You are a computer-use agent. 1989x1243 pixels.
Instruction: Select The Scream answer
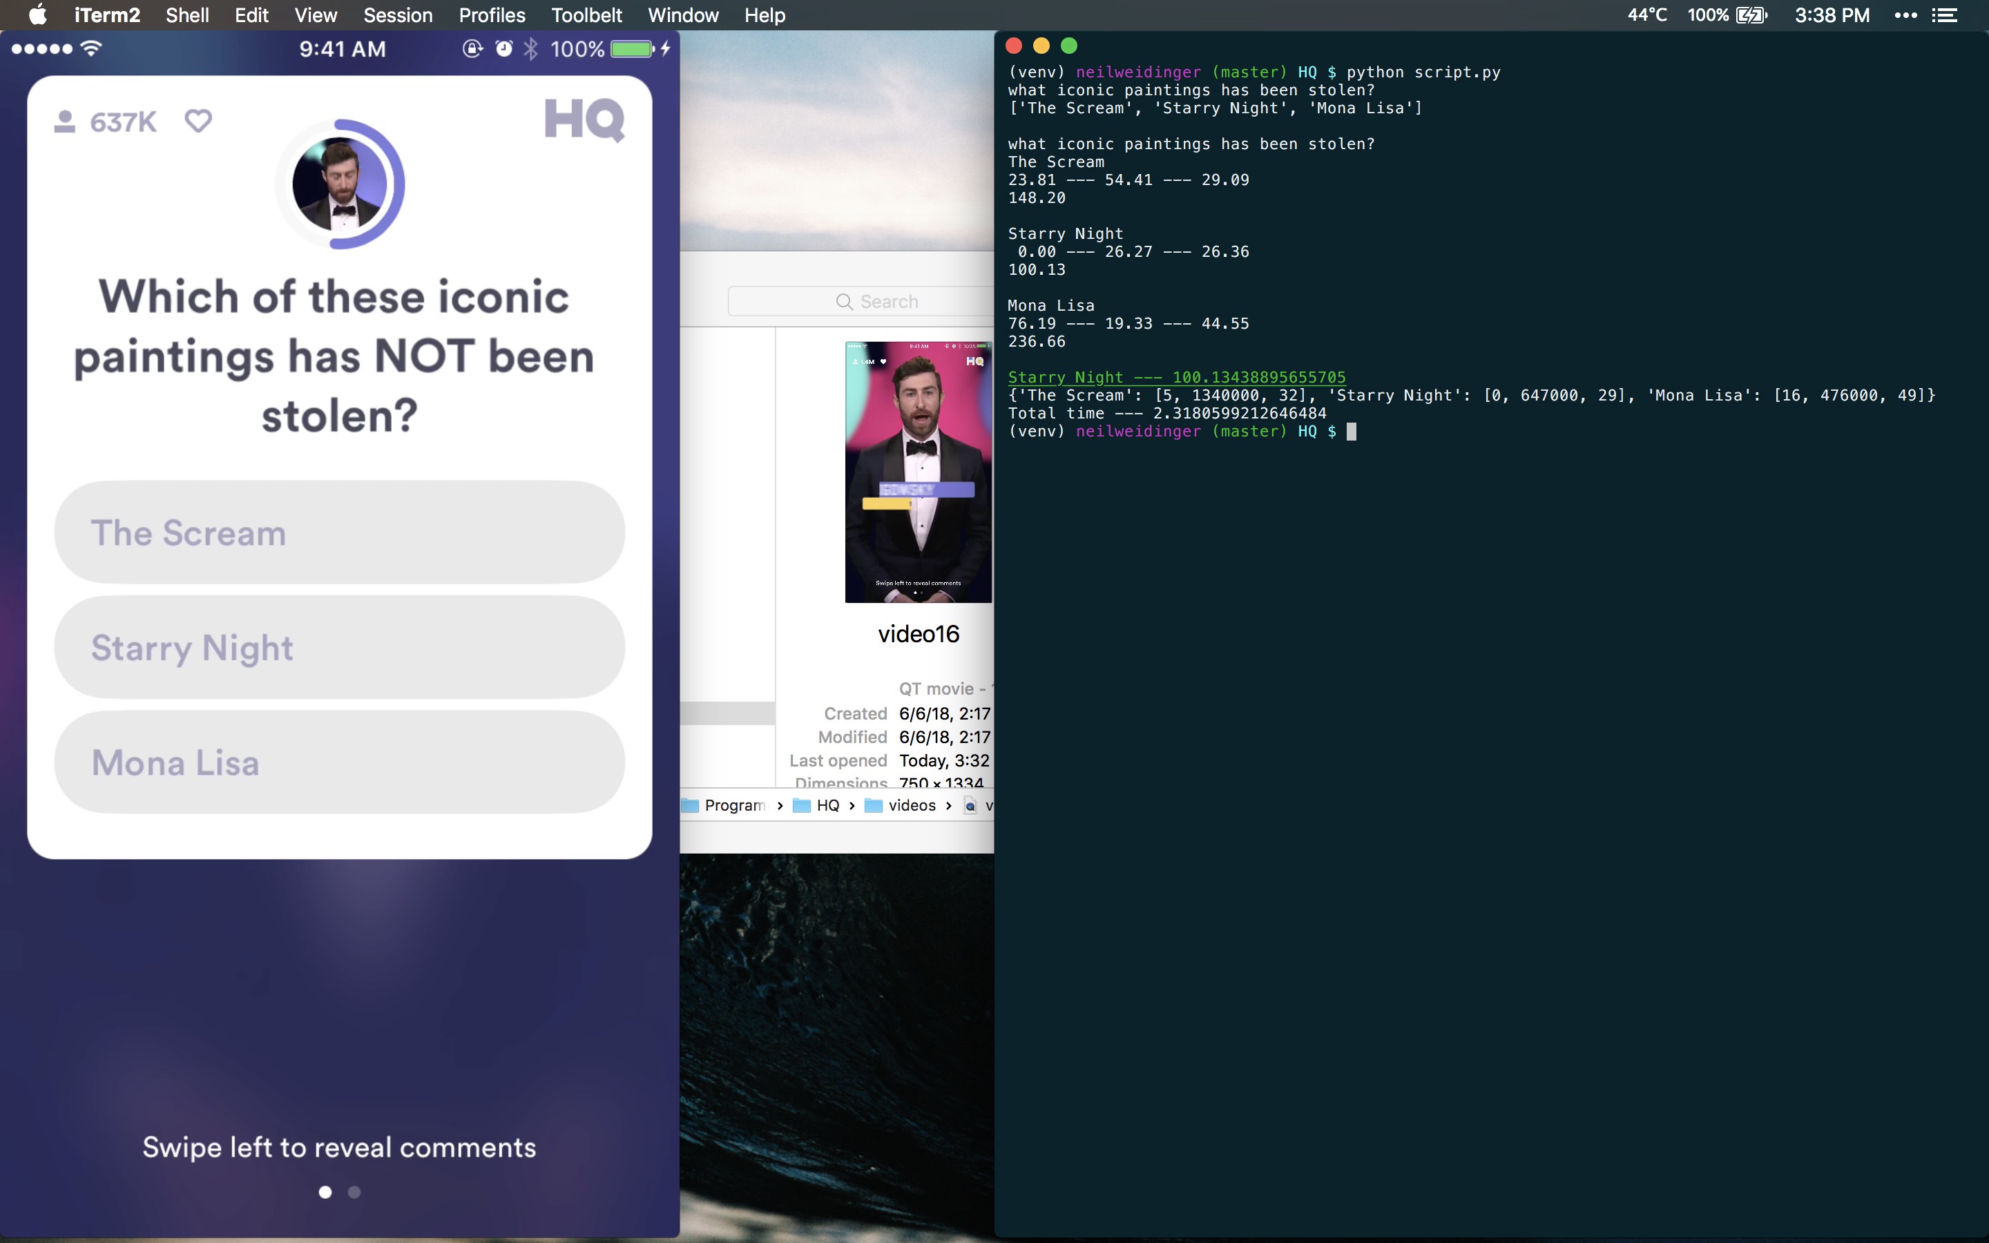(x=340, y=532)
